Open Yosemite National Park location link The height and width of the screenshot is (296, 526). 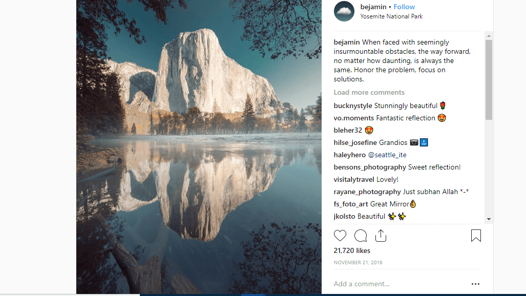pyautogui.click(x=391, y=16)
